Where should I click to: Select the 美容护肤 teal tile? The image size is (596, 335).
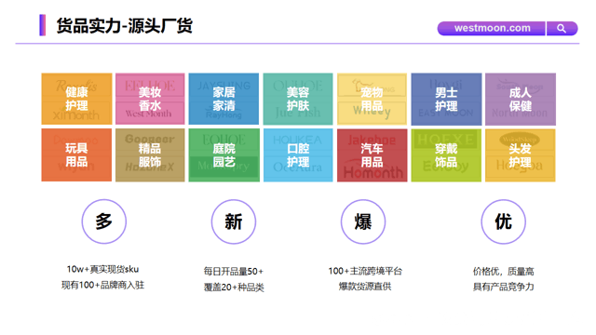pos(298,99)
